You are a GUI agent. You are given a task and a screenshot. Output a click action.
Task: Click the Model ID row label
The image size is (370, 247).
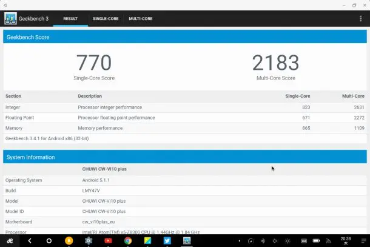click(15, 211)
